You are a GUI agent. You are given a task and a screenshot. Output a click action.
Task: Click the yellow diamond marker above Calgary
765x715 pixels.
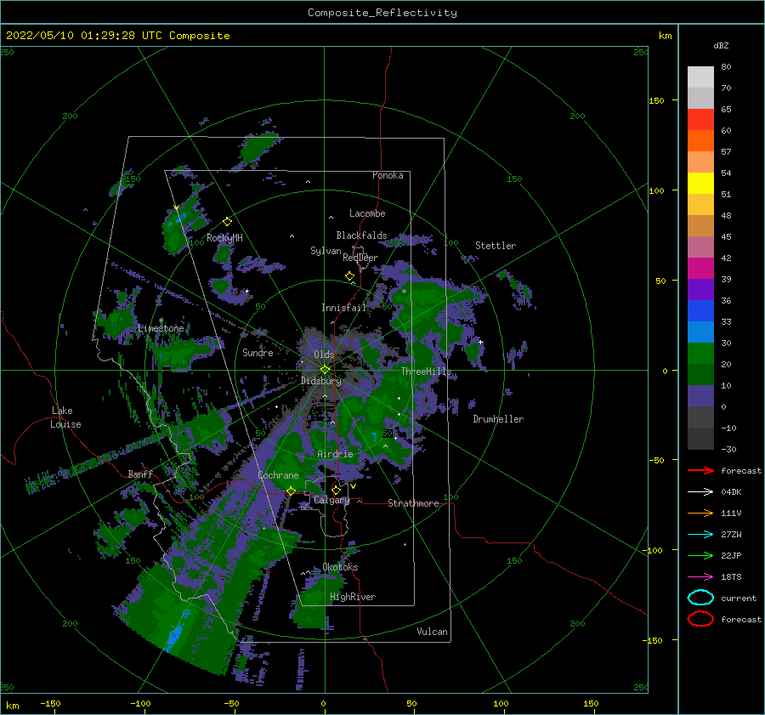(x=336, y=490)
